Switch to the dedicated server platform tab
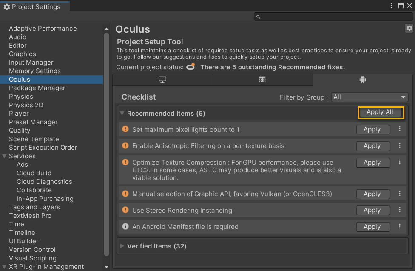 [262, 80]
